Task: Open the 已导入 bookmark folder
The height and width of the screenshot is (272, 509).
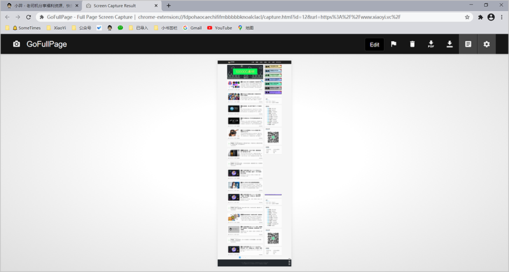Action: click(139, 28)
